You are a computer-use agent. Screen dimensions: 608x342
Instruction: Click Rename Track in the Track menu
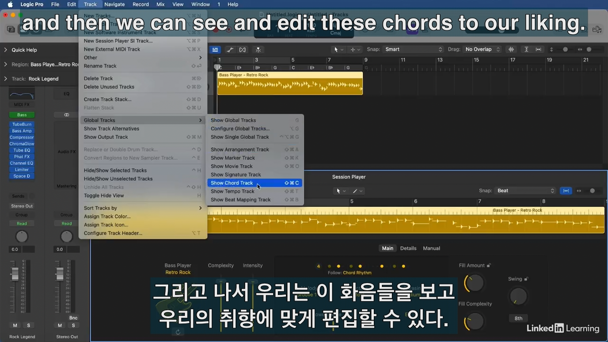click(x=142, y=66)
